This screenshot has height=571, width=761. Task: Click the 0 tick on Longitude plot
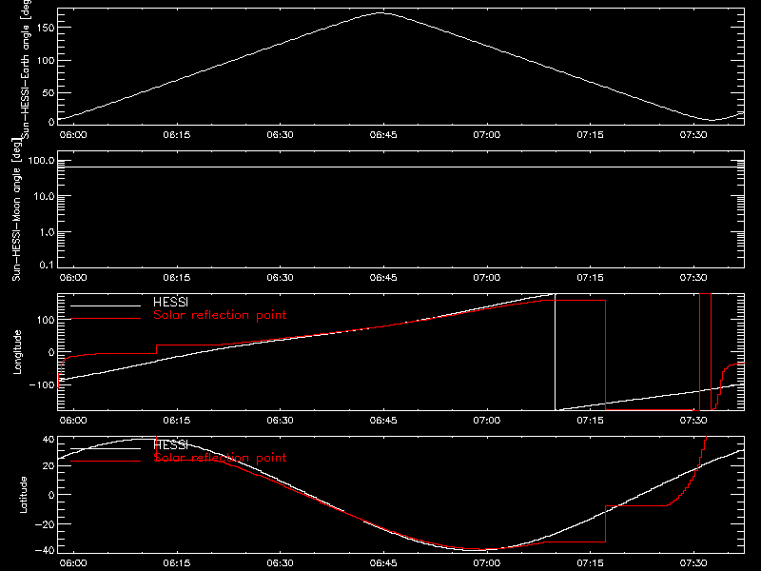pyautogui.click(x=51, y=352)
